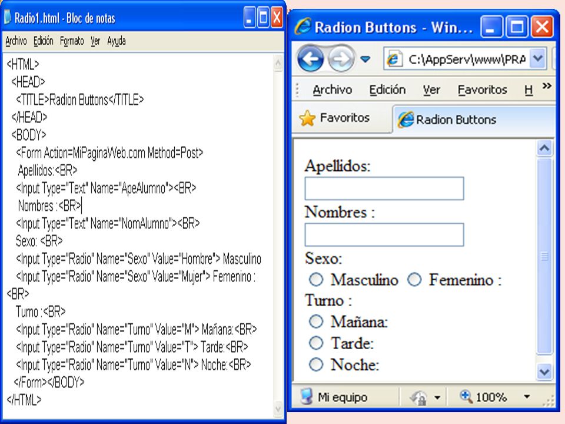The width and height of the screenshot is (565, 424).
Task: Maximize the Bloc de notas window
Action: 264,17
